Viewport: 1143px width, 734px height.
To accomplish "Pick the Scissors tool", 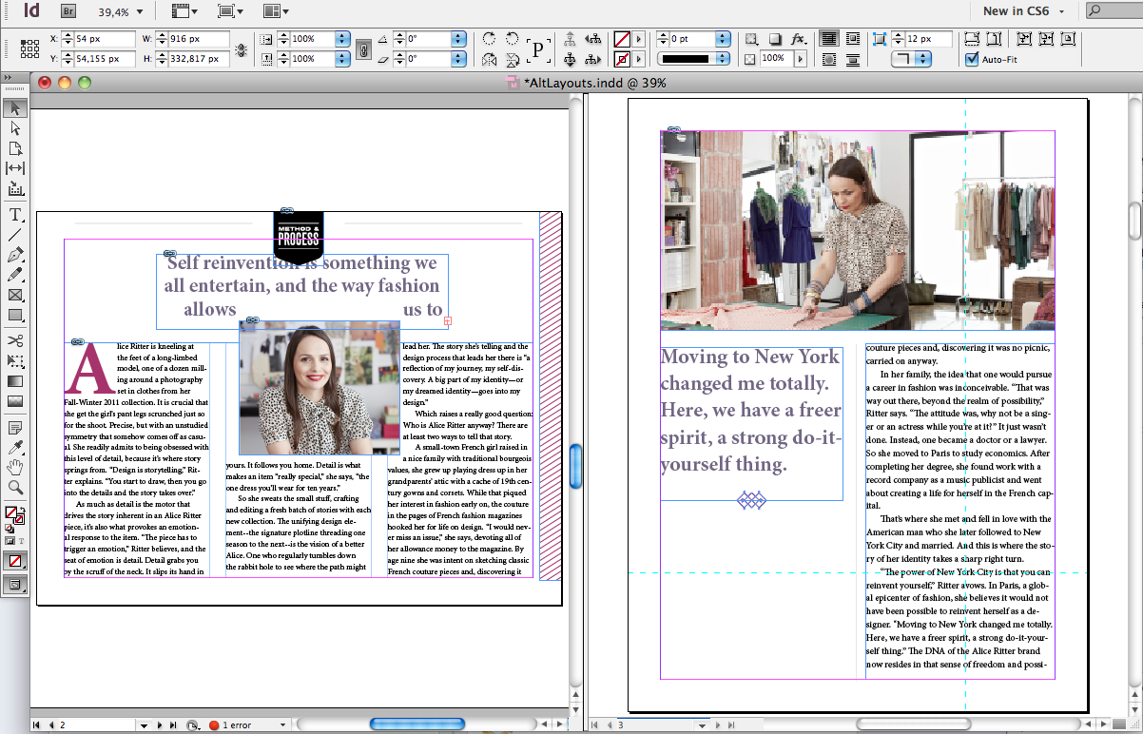I will (x=15, y=340).
